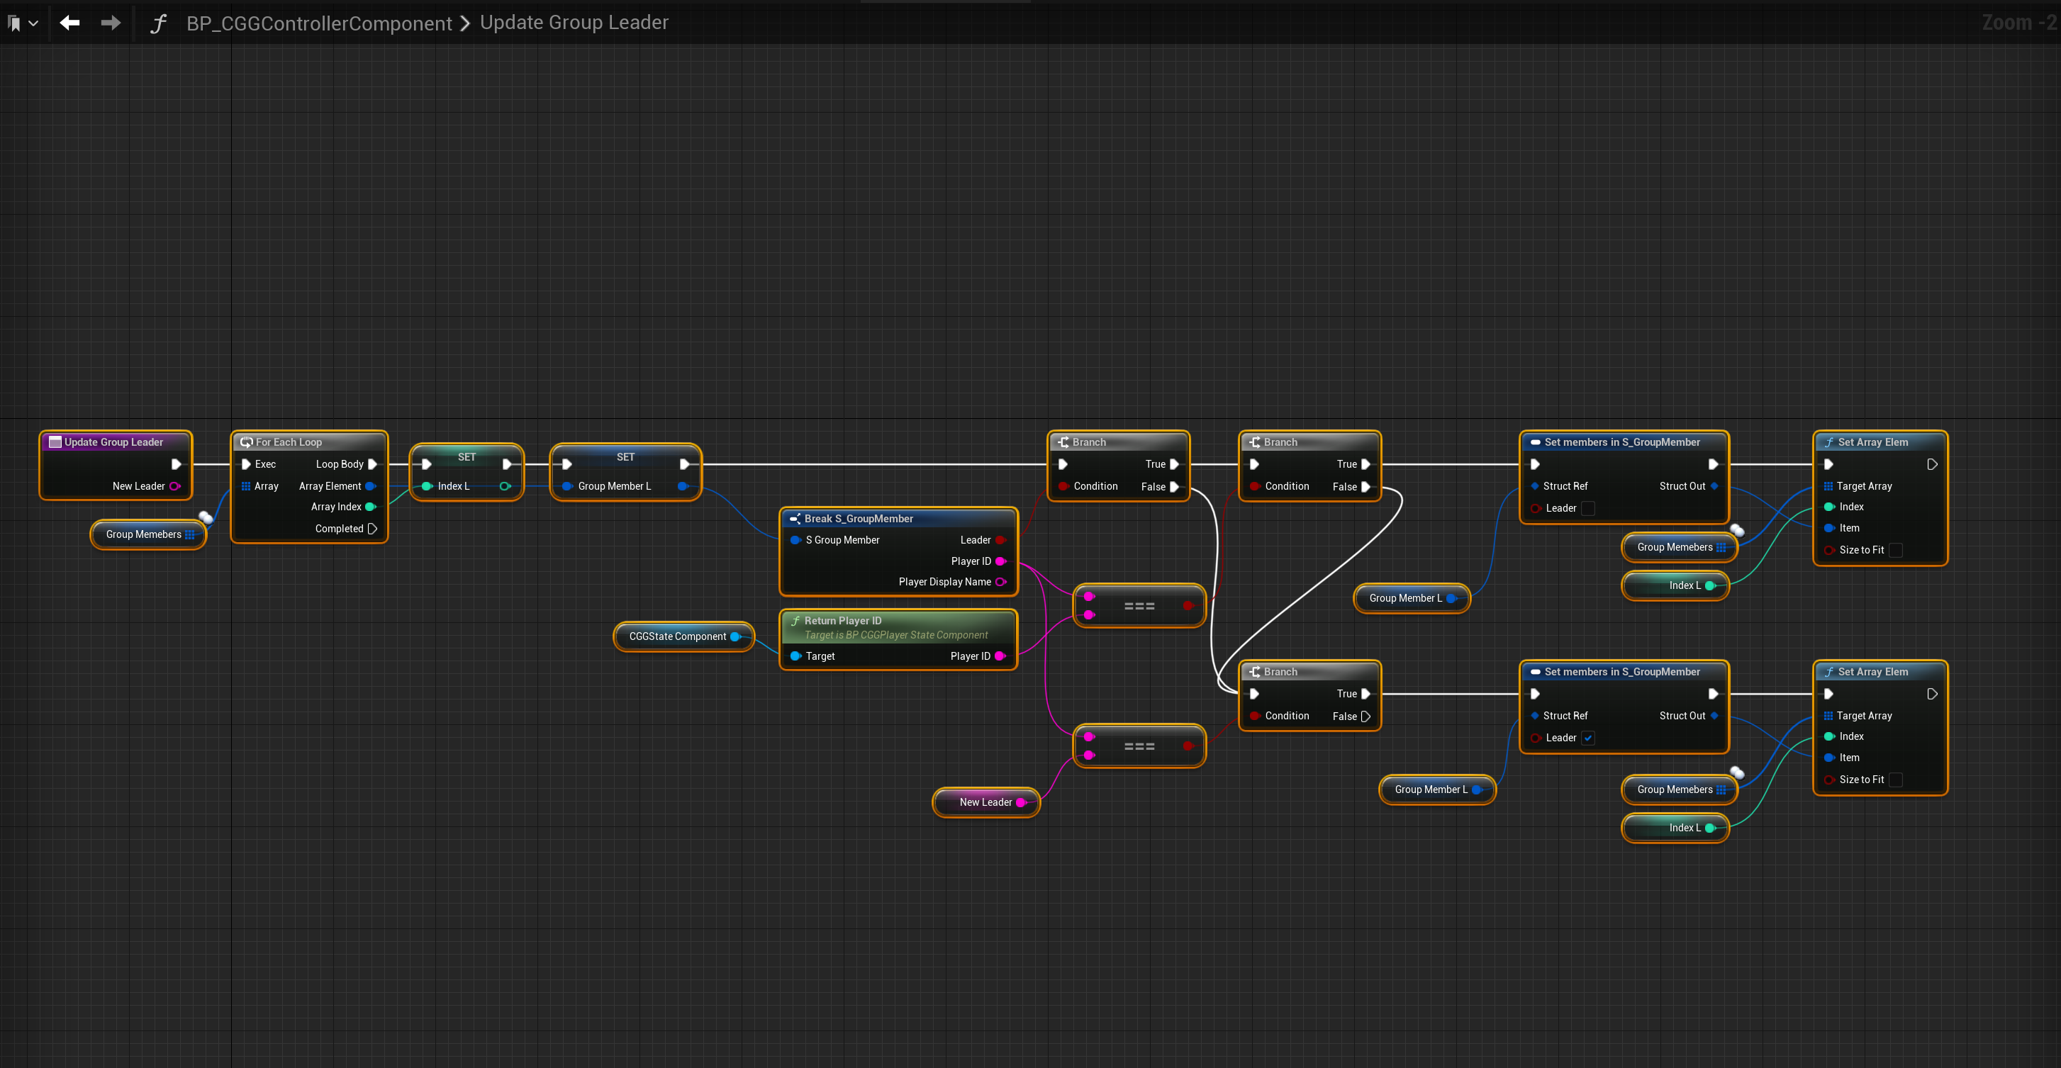This screenshot has width=2061, height=1068.
Task: Click the Return Player ID function icon
Action: 795,621
